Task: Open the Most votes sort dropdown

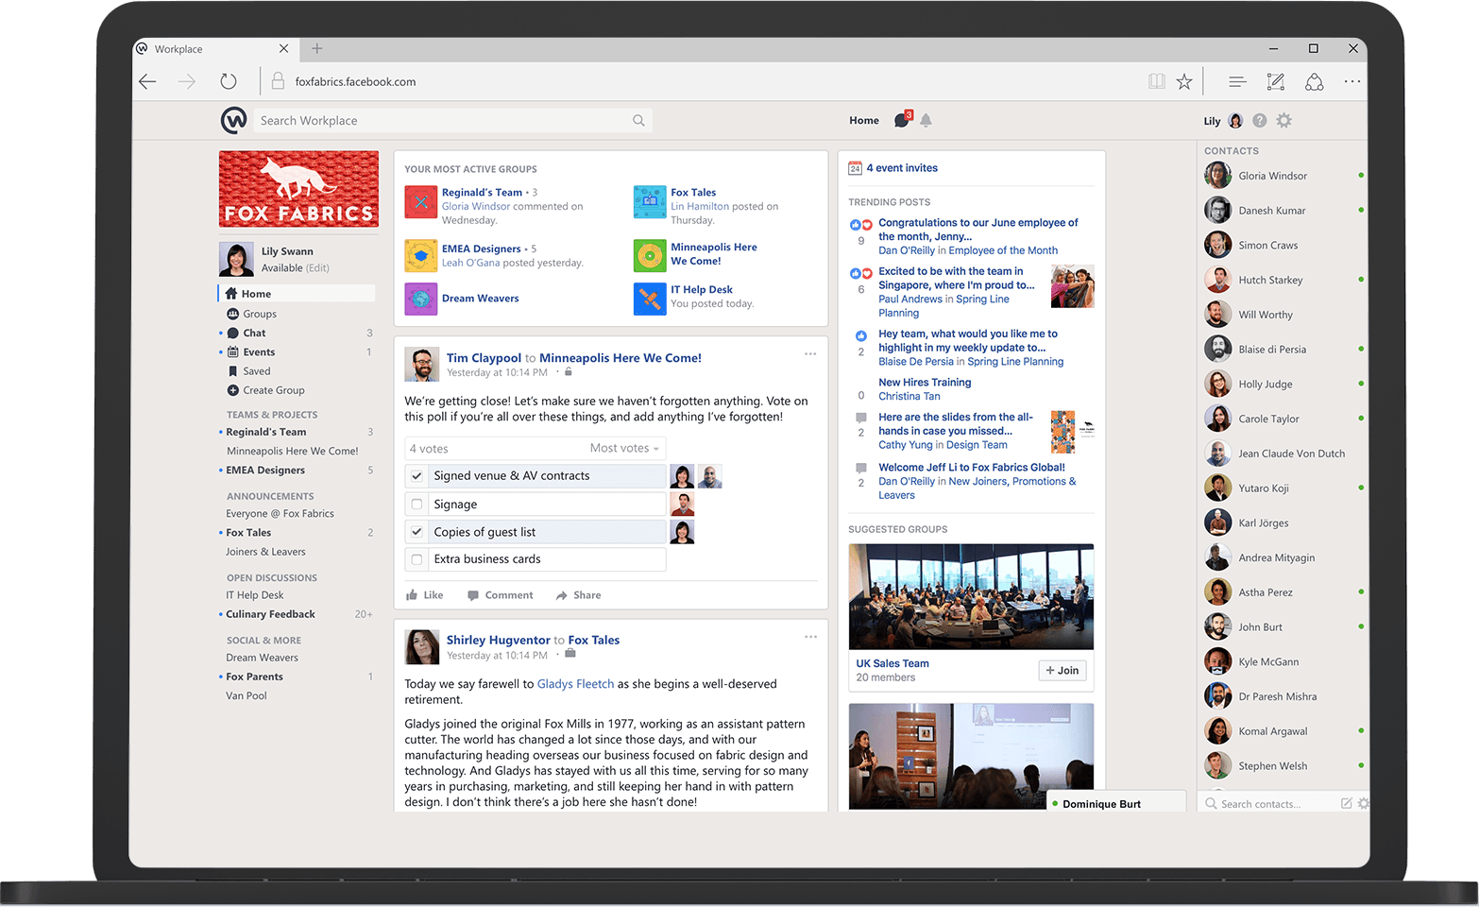Action: click(624, 448)
